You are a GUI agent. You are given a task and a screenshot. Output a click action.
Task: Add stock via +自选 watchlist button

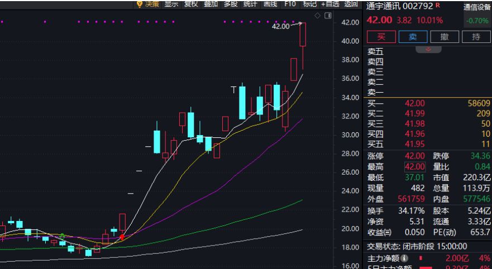(x=331, y=4)
